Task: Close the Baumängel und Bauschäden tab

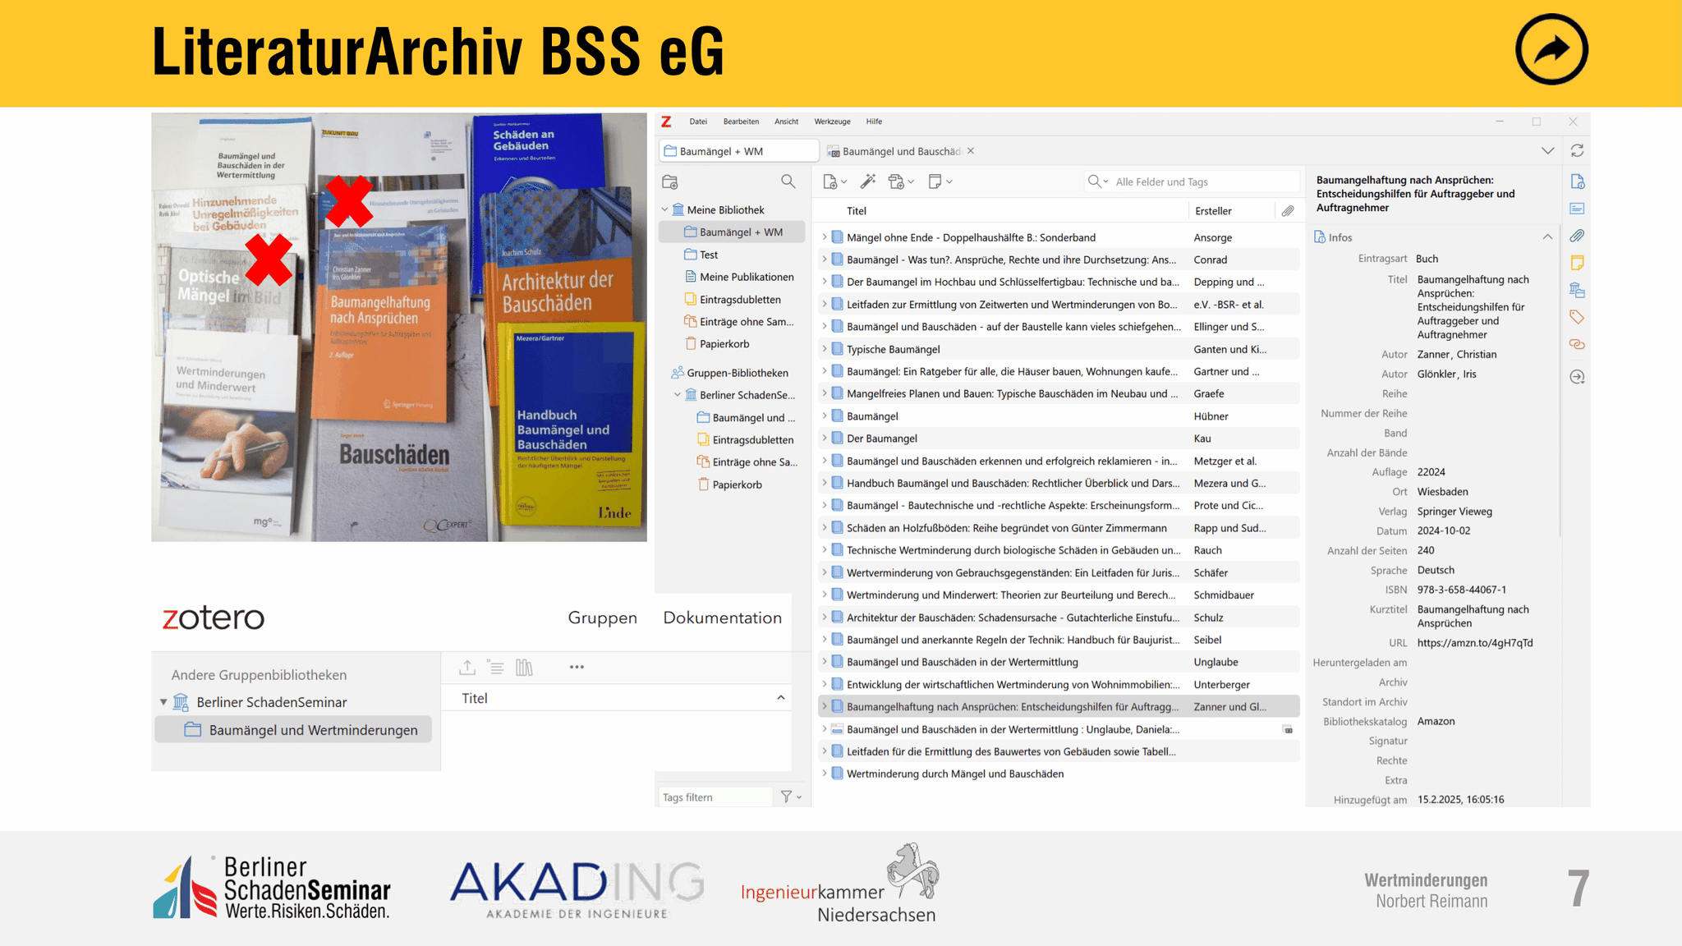Action: click(971, 151)
